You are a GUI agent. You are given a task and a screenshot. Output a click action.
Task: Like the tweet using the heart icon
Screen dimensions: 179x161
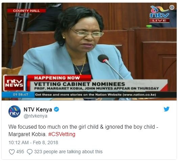click(x=12, y=152)
